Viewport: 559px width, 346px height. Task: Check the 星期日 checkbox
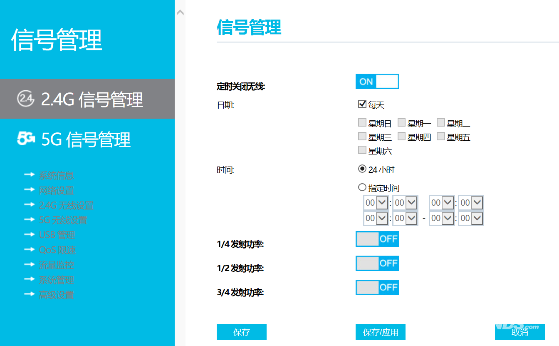pos(362,122)
